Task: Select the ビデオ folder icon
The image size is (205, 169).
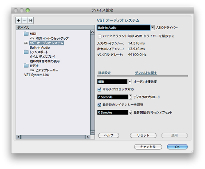Action: click(x=26, y=65)
